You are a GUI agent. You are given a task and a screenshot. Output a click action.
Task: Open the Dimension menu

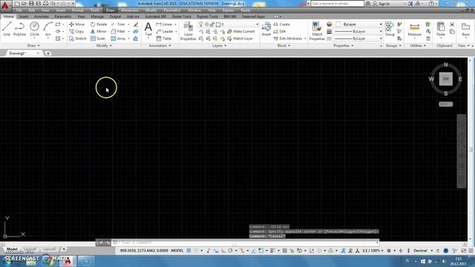[x=130, y=10]
